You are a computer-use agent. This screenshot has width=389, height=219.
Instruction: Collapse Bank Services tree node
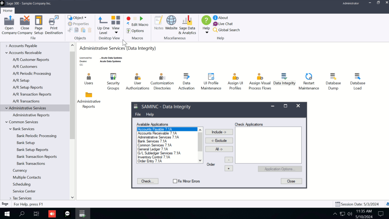point(10,129)
